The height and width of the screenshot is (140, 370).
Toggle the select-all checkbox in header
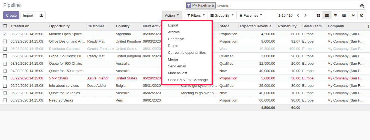coord(5,26)
